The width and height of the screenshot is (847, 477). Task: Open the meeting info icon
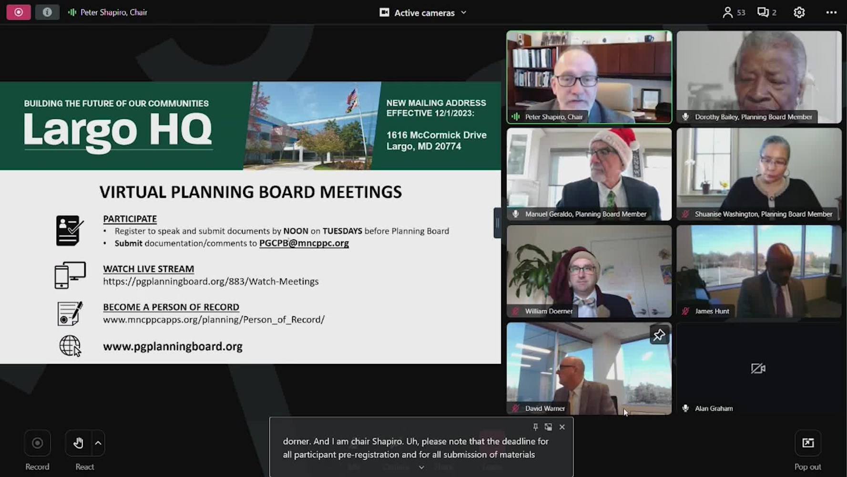[x=47, y=12]
